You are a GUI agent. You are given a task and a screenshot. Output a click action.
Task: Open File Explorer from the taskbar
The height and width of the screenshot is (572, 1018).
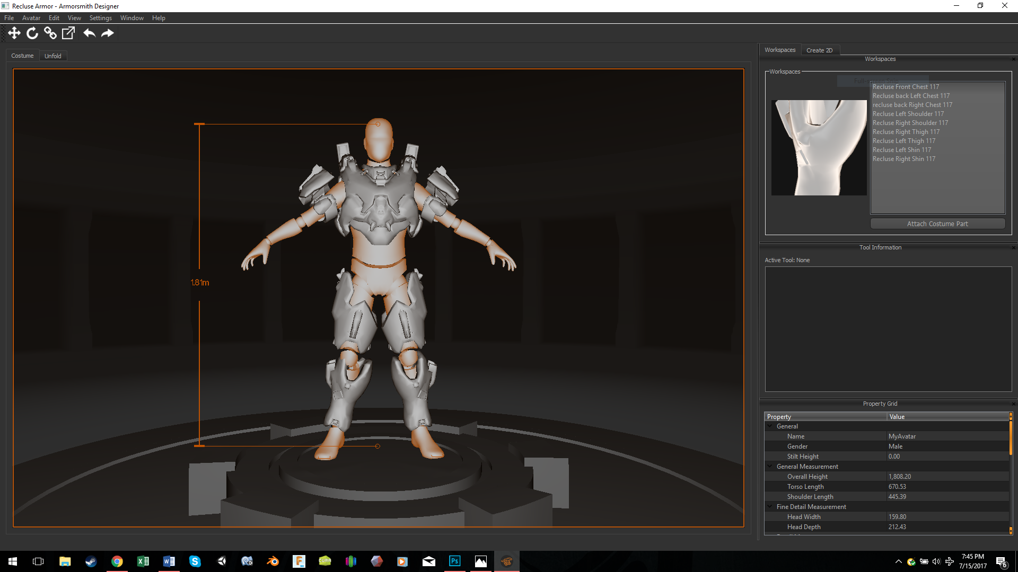[65, 561]
